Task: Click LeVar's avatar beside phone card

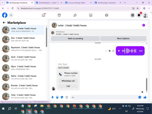Action: tap(54, 88)
